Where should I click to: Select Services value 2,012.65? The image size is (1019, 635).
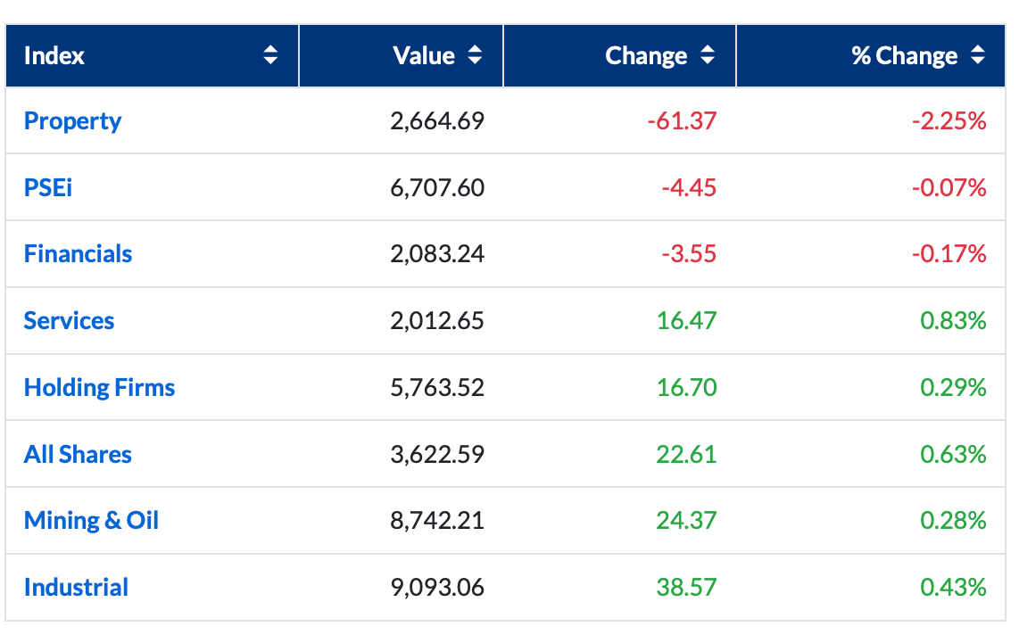[437, 321]
